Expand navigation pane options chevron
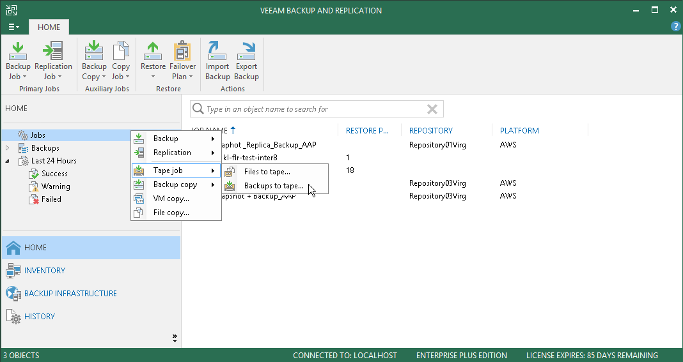This screenshot has width=683, height=362. pyautogui.click(x=175, y=338)
